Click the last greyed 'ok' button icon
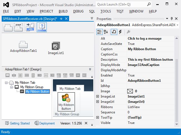181x135 pixels. pyautogui.click(x=84, y=75)
